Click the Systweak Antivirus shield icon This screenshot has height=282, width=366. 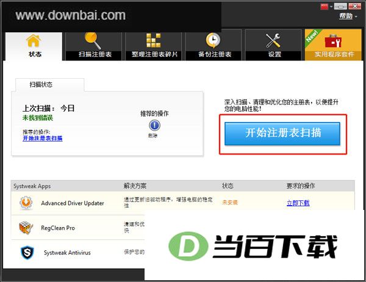pos(27,253)
